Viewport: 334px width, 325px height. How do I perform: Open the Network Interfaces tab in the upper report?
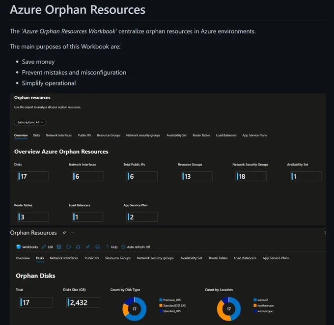tap(58, 135)
